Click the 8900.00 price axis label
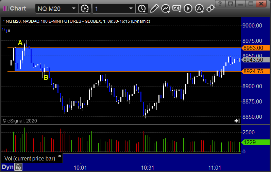The width and height of the screenshot is (271, 172). pyautogui.click(x=252, y=86)
